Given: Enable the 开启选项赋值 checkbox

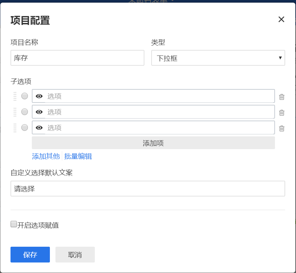Looking at the screenshot, I should tap(13, 224).
